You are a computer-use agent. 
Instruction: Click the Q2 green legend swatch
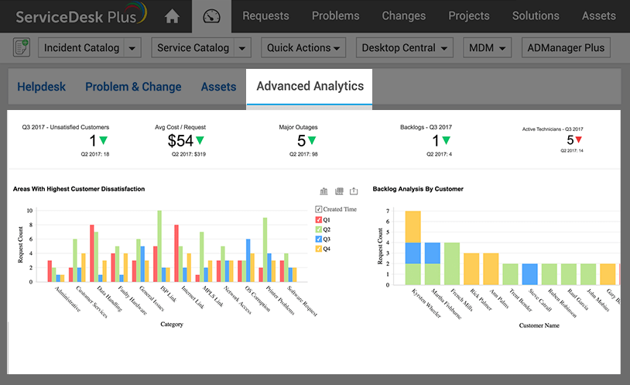click(319, 229)
